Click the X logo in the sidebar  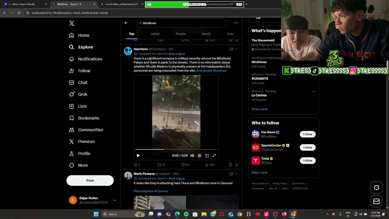point(72,23)
